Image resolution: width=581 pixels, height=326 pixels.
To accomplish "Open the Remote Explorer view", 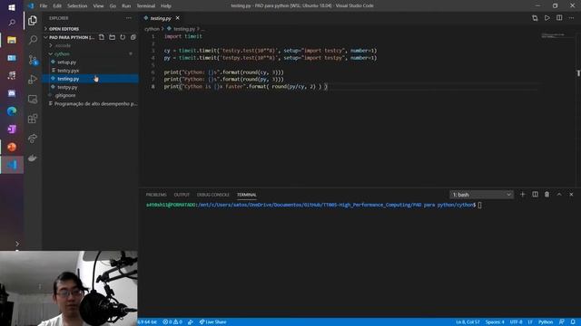I will [33, 99].
